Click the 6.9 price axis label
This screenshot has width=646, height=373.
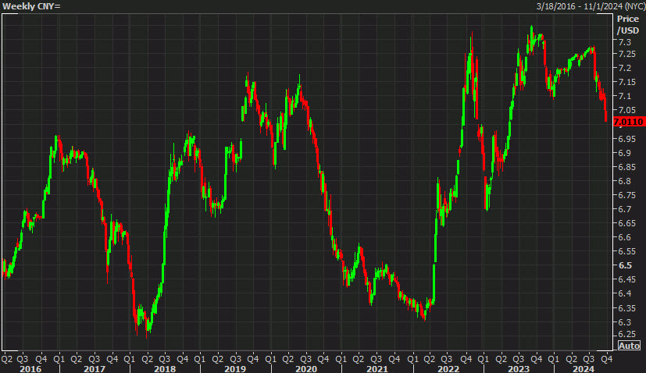625,153
